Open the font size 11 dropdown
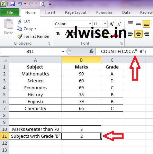Screen dimensions: 153x154 pos(105,24)
